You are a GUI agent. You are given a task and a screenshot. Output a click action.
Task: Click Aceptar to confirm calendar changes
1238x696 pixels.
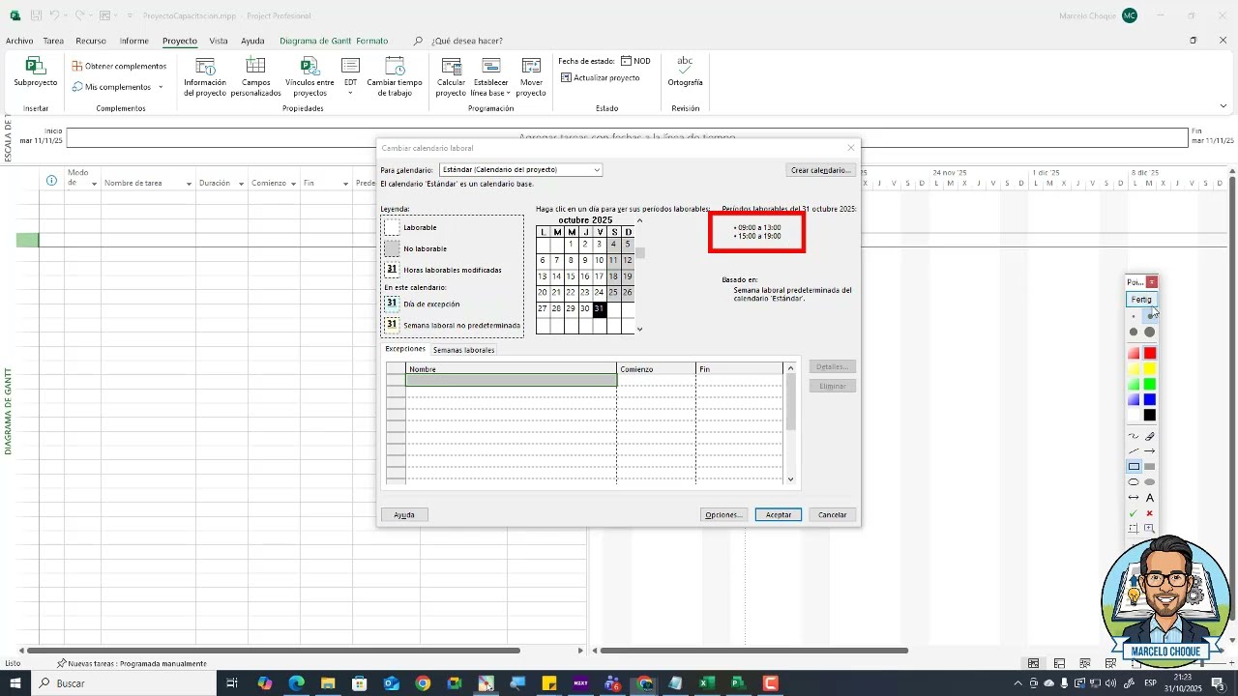click(779, 515)
